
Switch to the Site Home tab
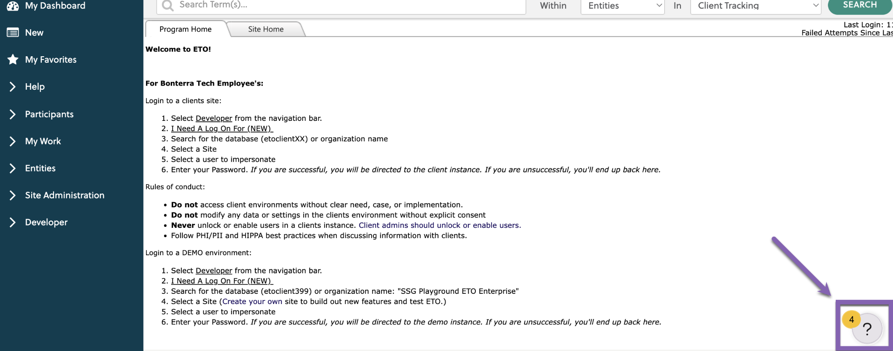pos(266,29)
